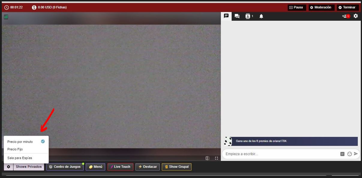
Task: Click the Terminar button
Action: coord(347,8)
